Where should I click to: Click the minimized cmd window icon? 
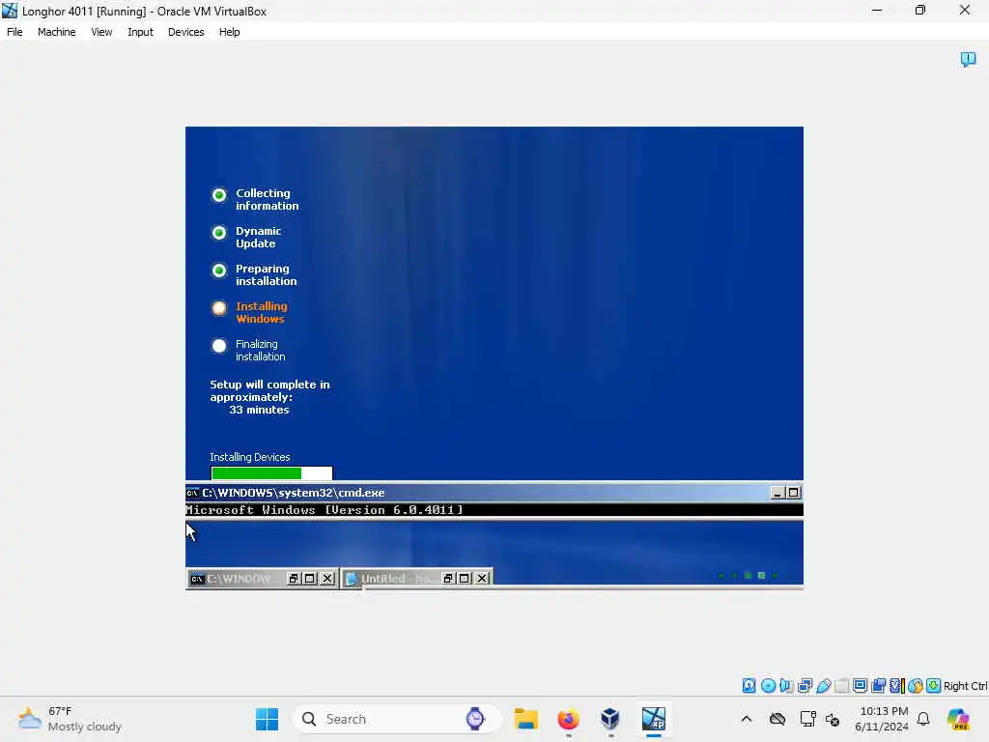(197, 579)
